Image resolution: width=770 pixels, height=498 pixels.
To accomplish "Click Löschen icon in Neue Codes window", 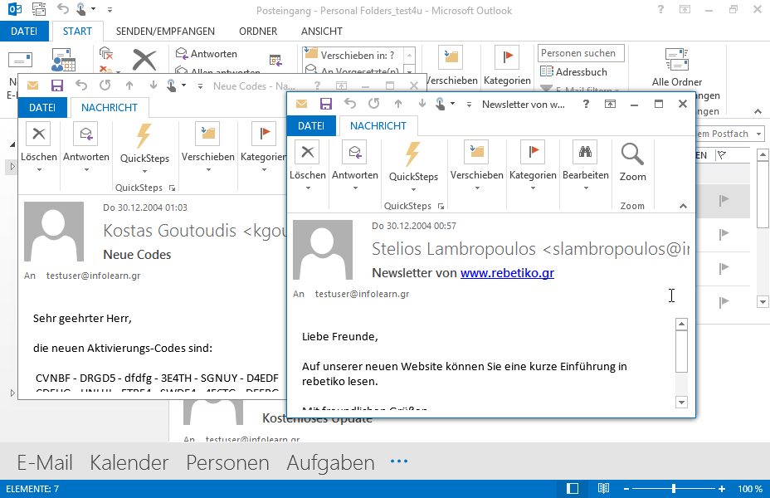I will (x=39, y=134).
